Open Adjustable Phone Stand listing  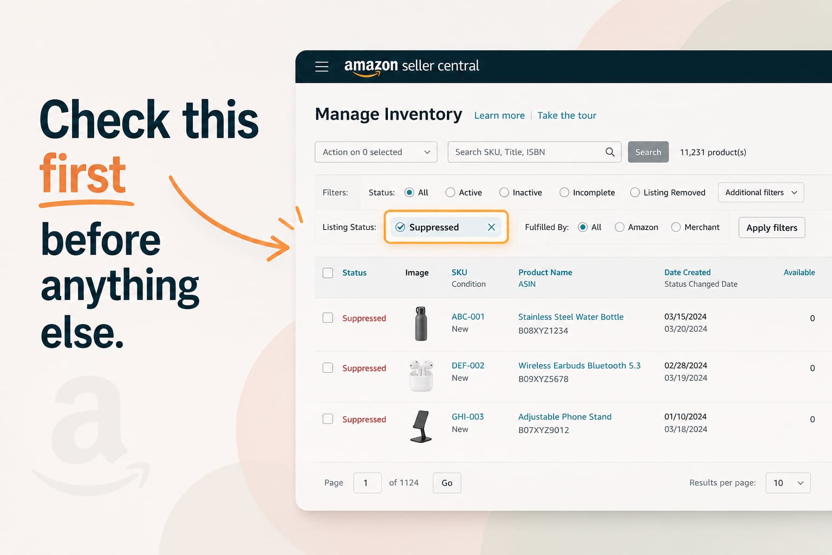coord(565,417)
